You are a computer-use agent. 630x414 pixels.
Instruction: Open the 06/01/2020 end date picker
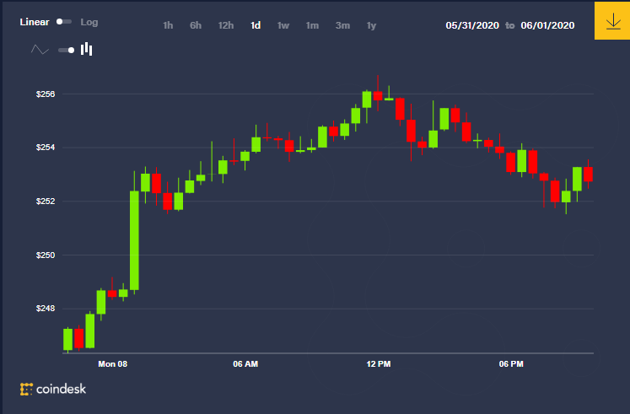547,25
